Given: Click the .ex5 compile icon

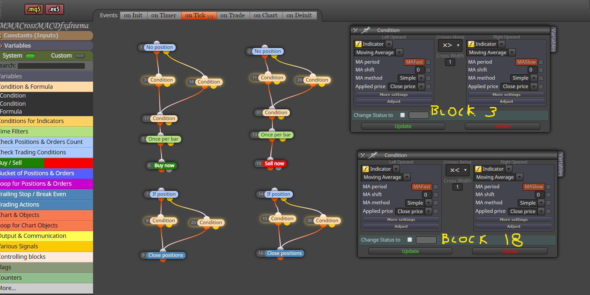Looking at the screenshot, I should pos(55,9).
